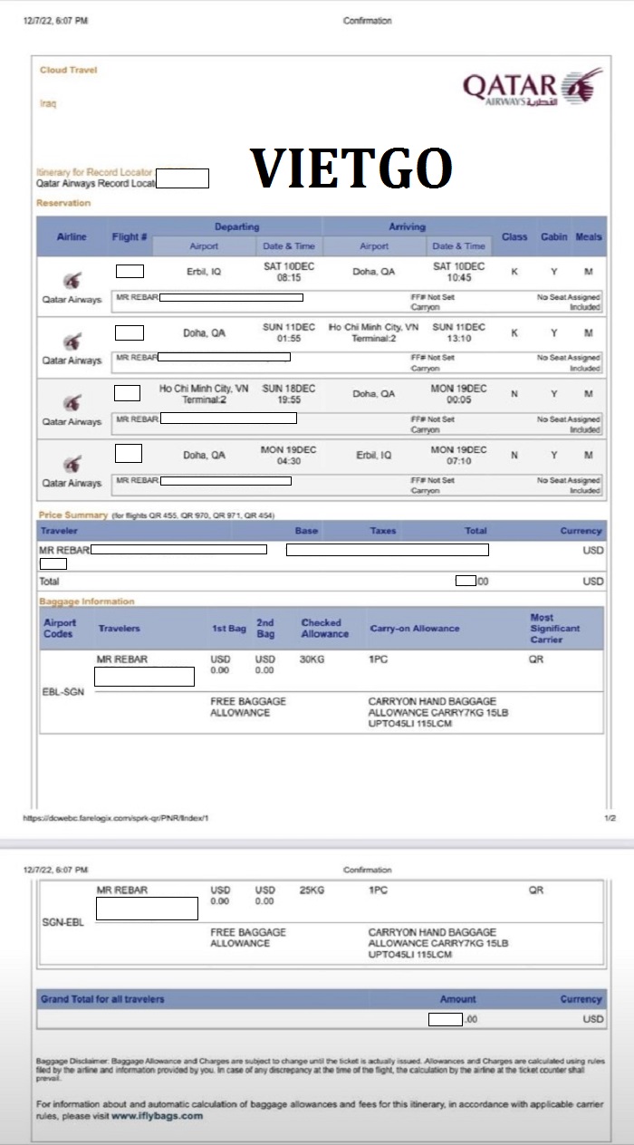Select the '30KG' checked allowance value

(x=312, y=659)
